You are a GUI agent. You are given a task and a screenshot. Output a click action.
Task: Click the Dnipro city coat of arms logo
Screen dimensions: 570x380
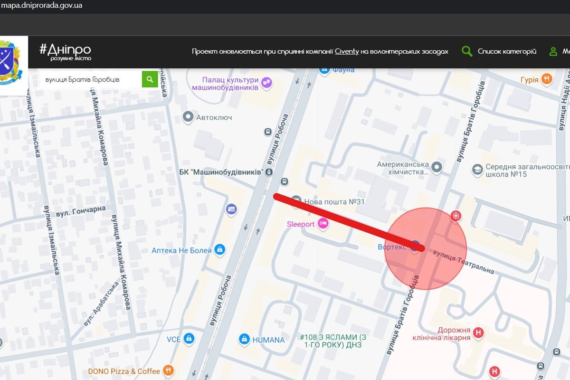coord(11,60)
